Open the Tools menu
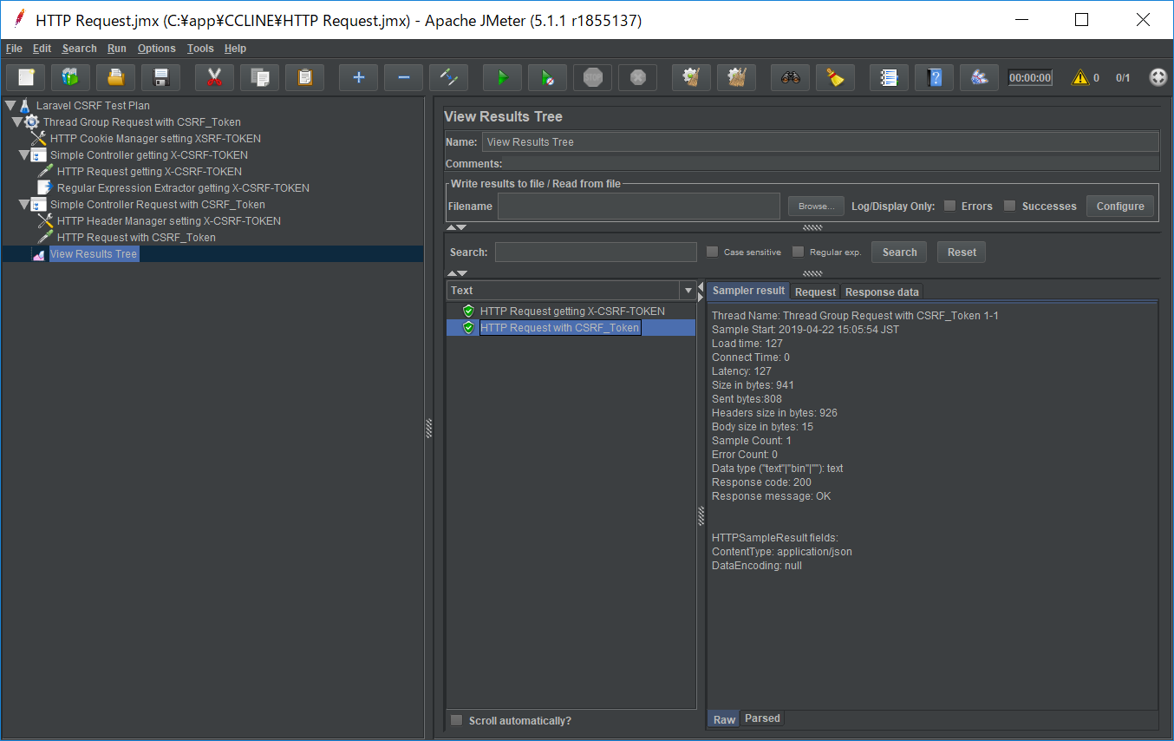The height and width of the screenshot is (741, 1174). click(x=200, y=49)
